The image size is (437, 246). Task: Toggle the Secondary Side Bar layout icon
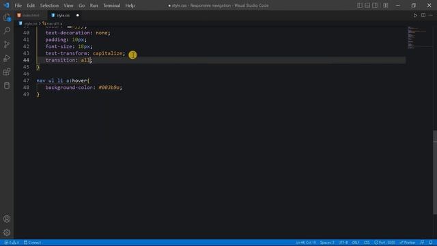[x=375, y=5]
